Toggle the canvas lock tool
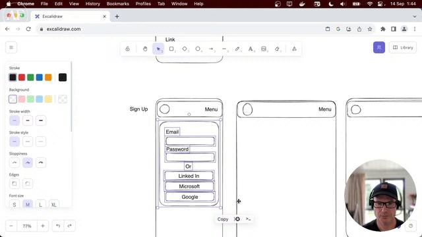 coord(127,49)
